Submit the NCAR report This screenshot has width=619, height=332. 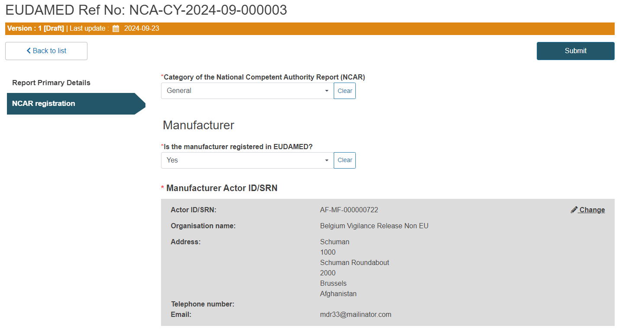click(x=575, y=51)
